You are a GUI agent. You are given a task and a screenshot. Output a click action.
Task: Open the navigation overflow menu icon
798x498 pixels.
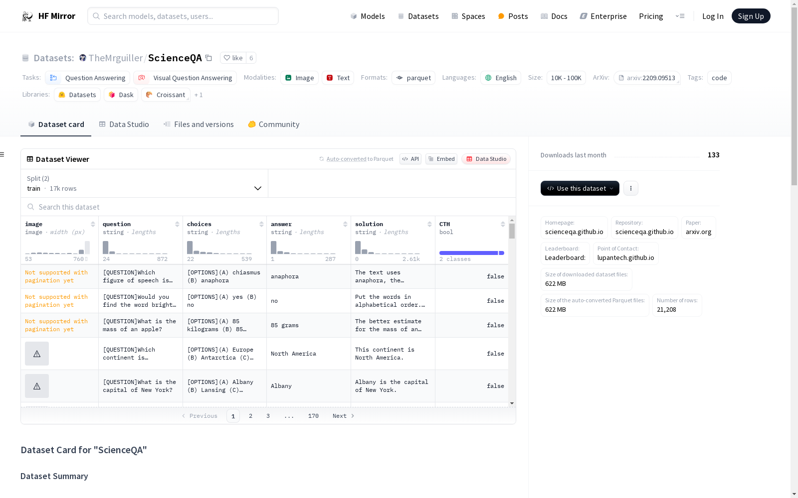tap(680, 16)
